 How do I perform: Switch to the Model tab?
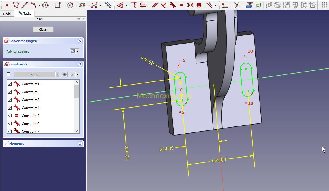[x=7, y=14]
